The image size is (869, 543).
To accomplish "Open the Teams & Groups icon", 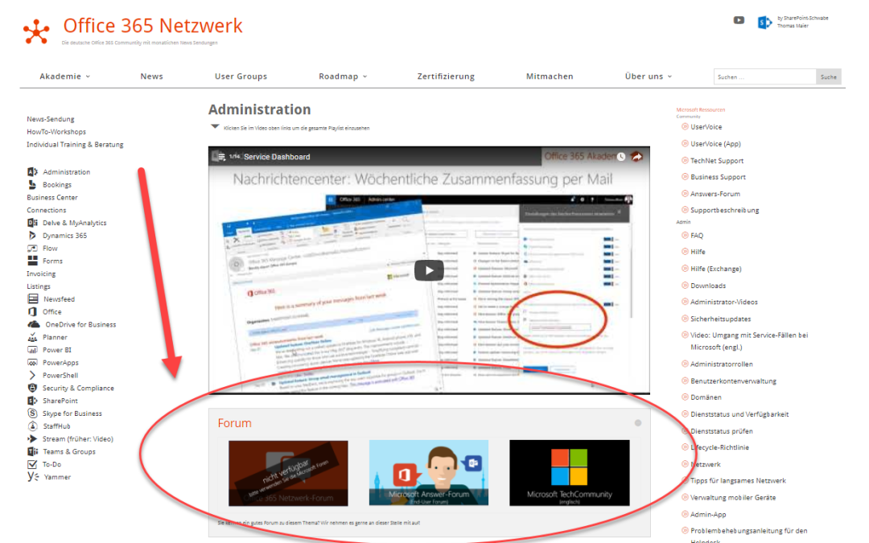I will coord(33,451).
